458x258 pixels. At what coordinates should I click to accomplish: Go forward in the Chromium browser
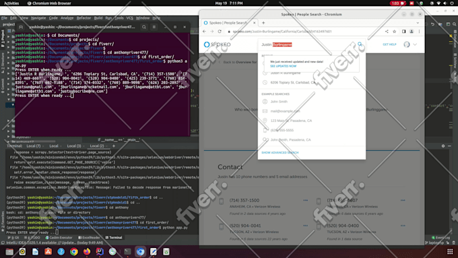point(212,31)
